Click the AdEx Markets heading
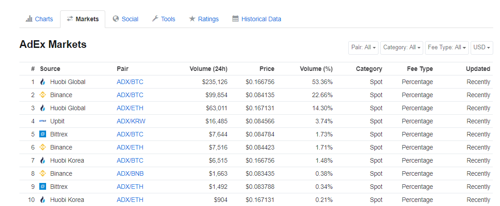This screenshot has width=500, height=206. click(x=53, y=44)
